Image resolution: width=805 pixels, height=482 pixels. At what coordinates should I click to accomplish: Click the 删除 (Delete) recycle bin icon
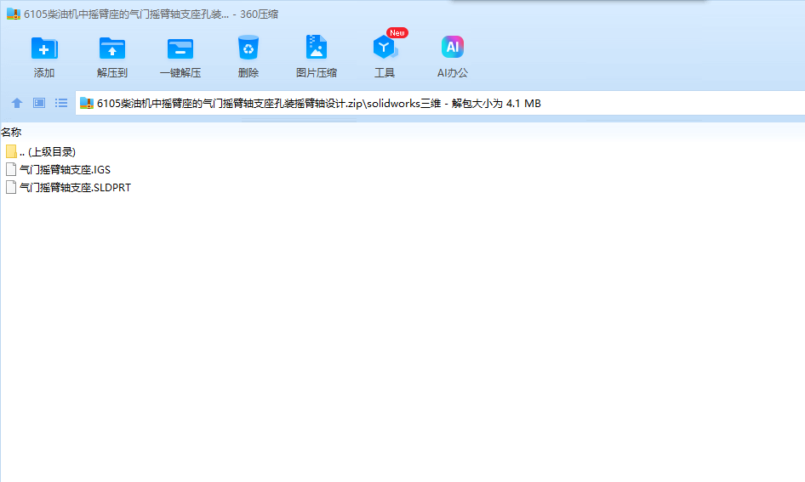248,48
